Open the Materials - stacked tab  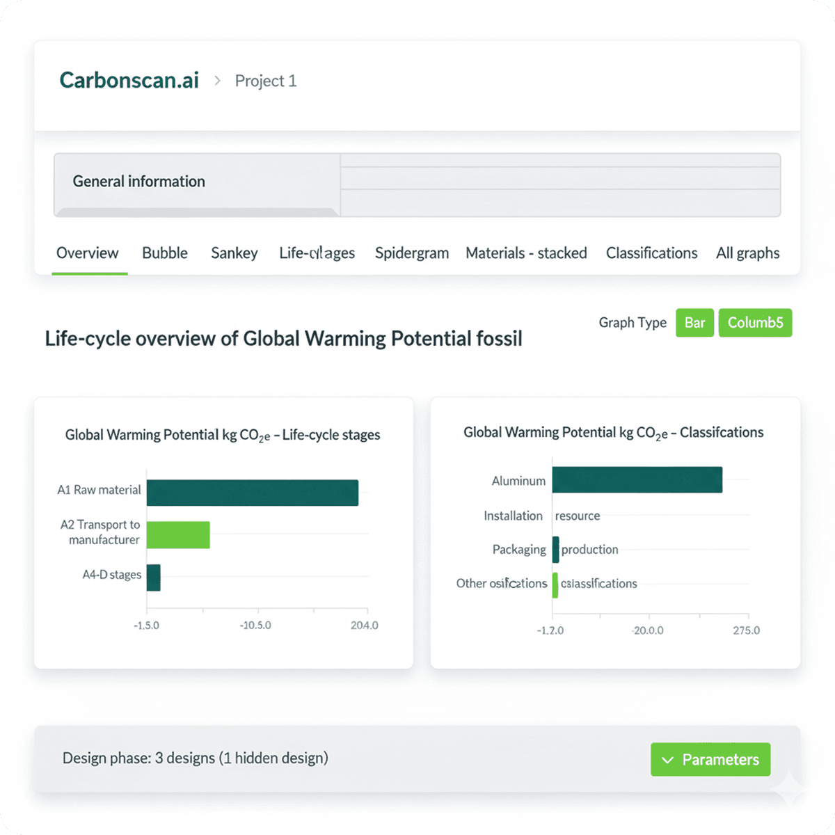[x=525, y=253]
